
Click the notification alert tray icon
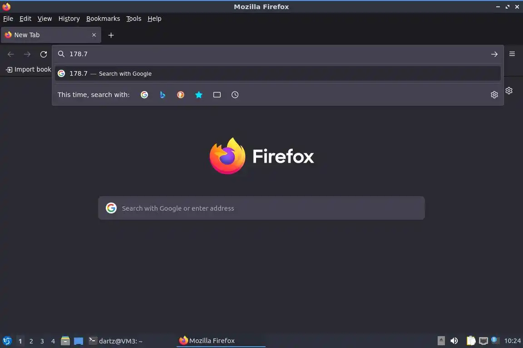click(495, 340)
